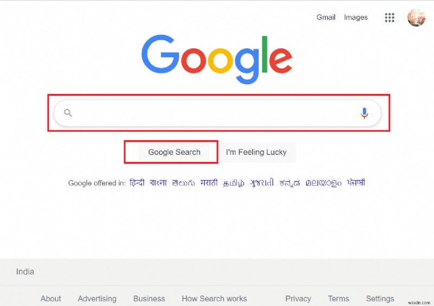The height and width of the screenshot is (306, 434).
Task: Click the voice search microphone icon
Action: coord(365,113)
